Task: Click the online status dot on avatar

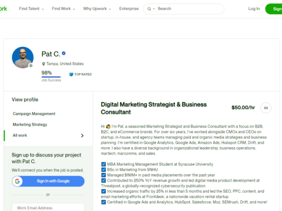Action: [x=31, y=66]
